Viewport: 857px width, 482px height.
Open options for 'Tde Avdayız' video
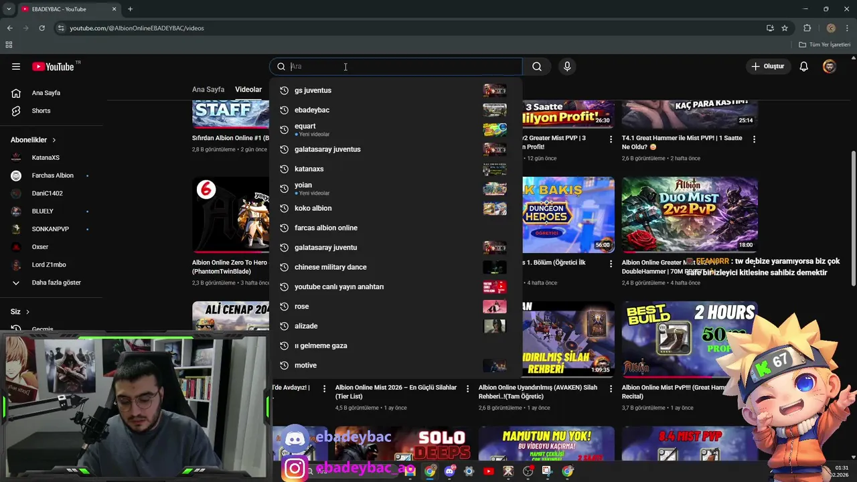(324, 389)
